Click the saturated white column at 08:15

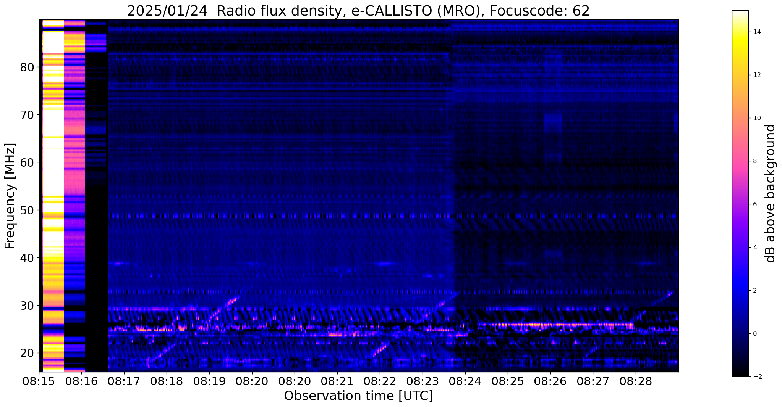pos(53,196)
